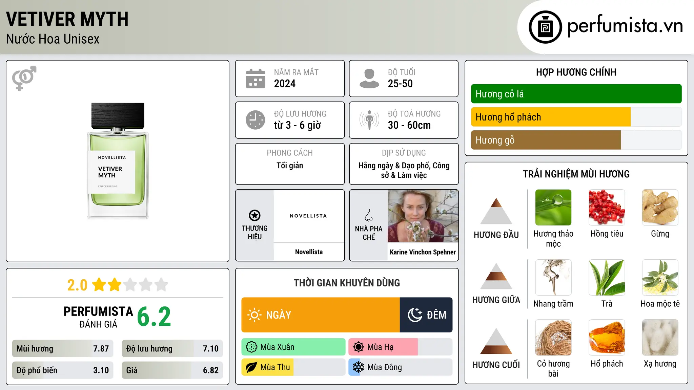Screen dimensions: 694x390
Task: Open the Hổ phách amber note image
Action: tap(607, 338)
